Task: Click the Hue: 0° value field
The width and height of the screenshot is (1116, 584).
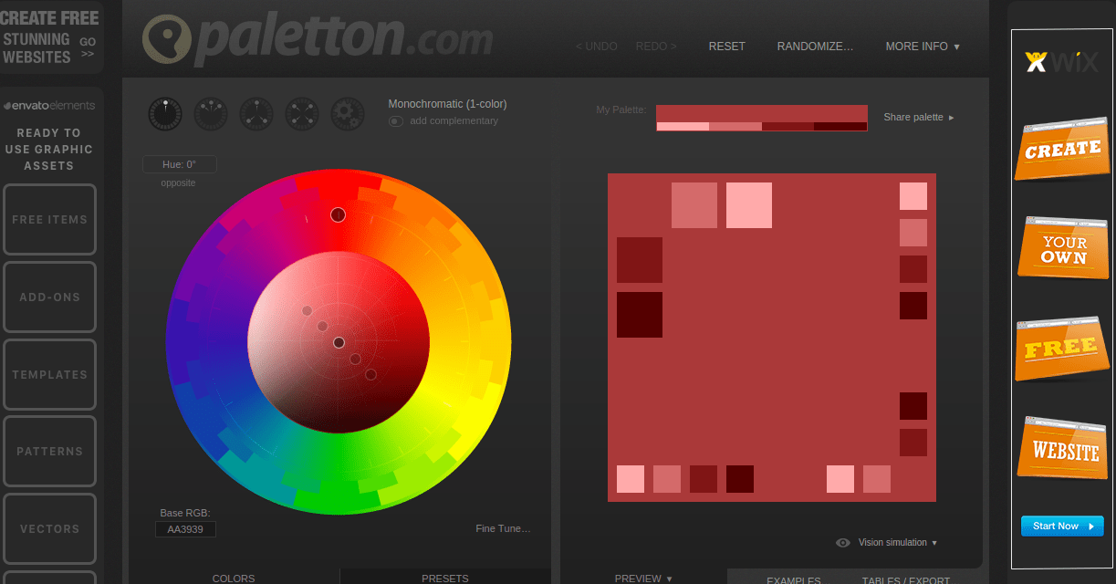Action: (179, 164)
